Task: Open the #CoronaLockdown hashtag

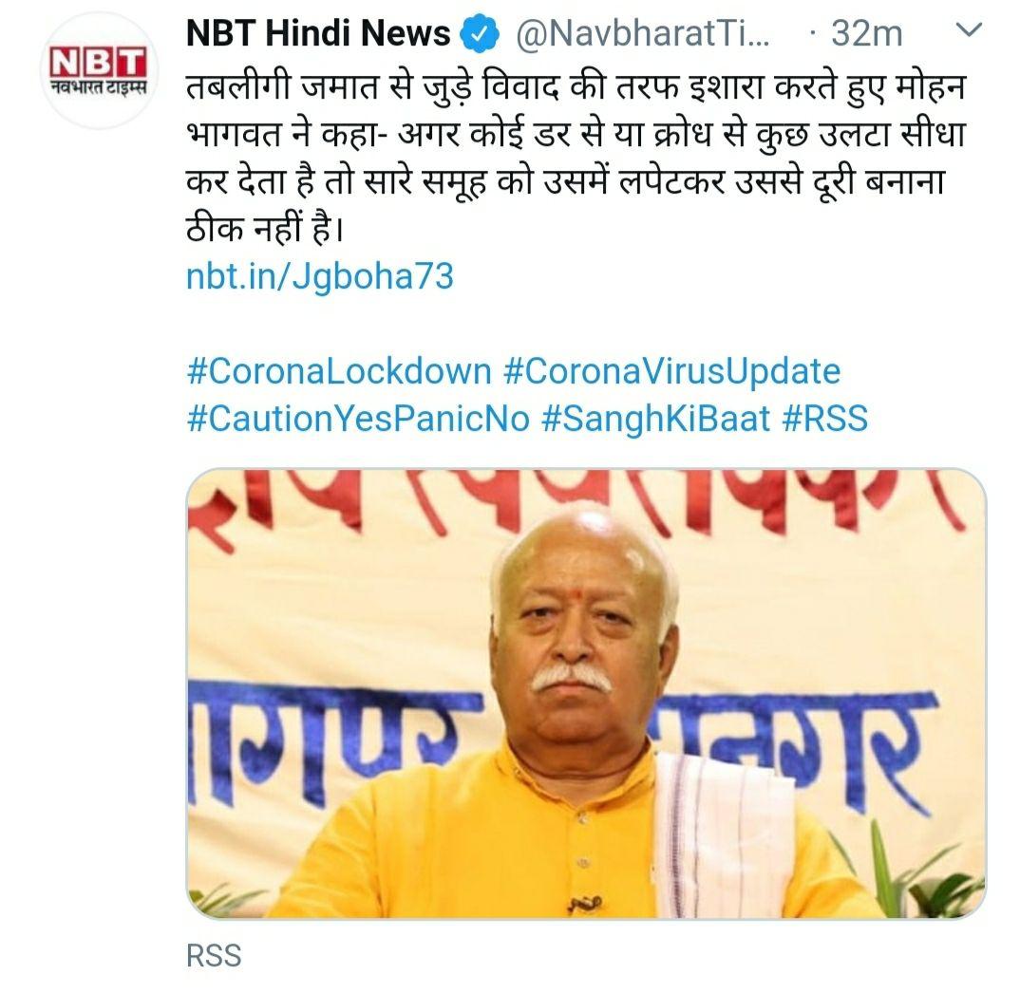Action: point(339,371)
